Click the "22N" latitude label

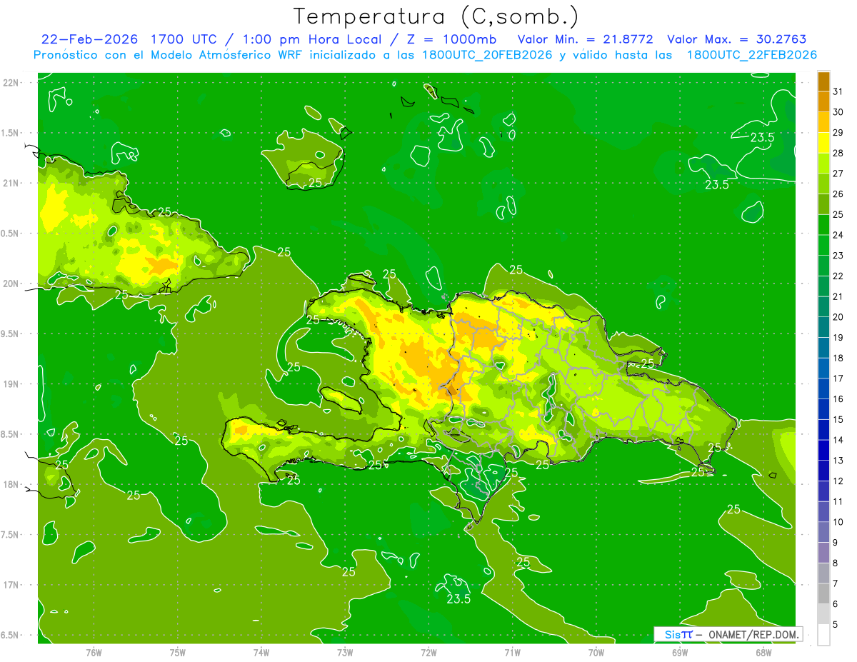[x=10, y=82]
